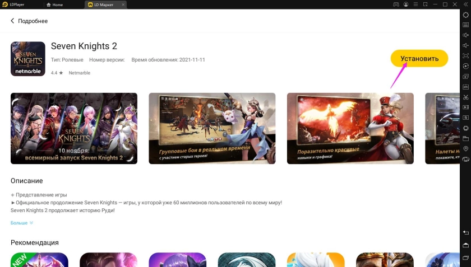Maximize the LDPlayer window
Screen dimensions: 471x267
[x=445, y=4]
